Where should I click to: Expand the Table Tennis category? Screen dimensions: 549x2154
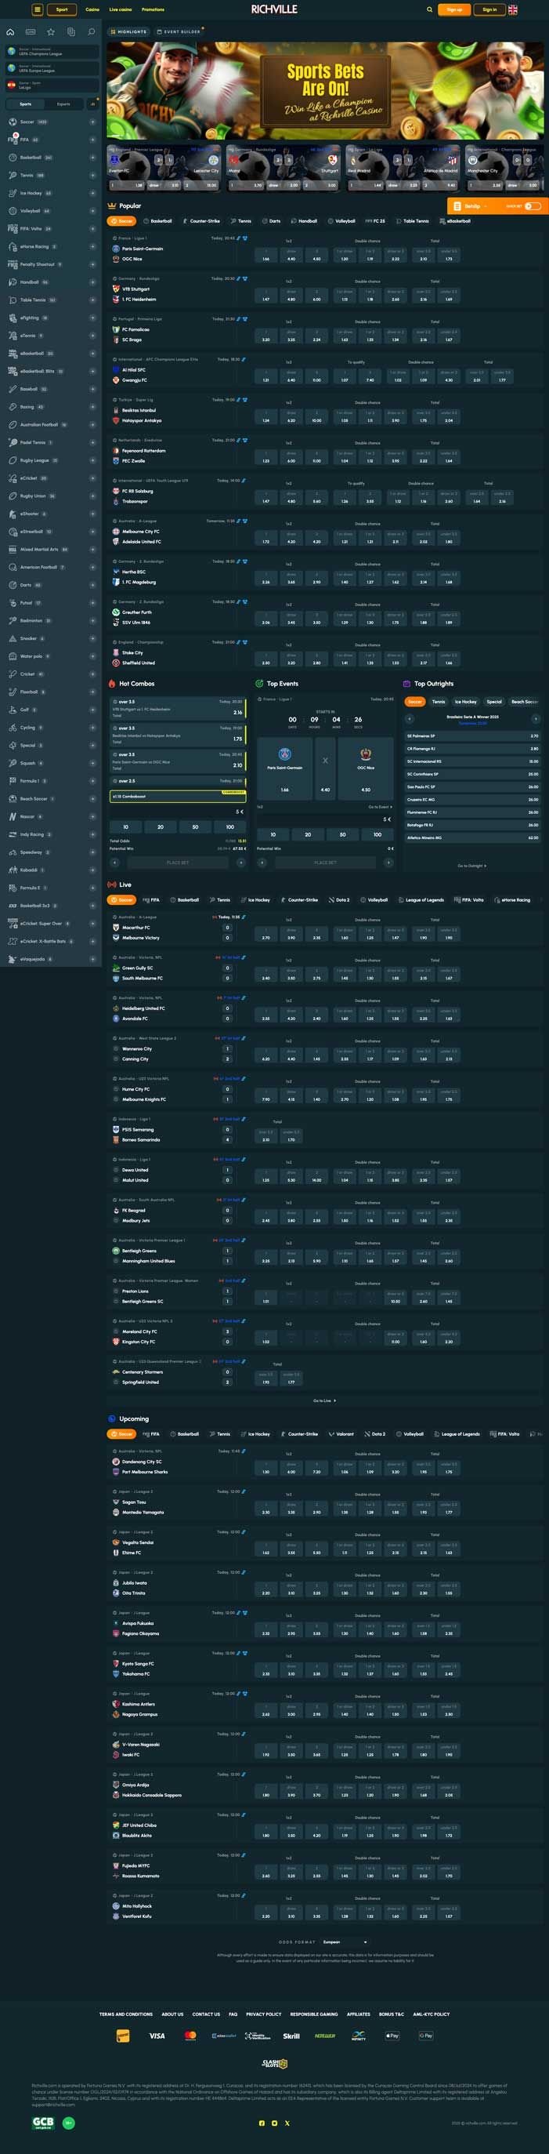click(x=92, y=300)
